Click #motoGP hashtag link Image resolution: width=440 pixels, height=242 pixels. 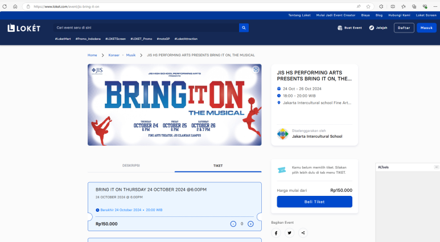coord(163,39)
